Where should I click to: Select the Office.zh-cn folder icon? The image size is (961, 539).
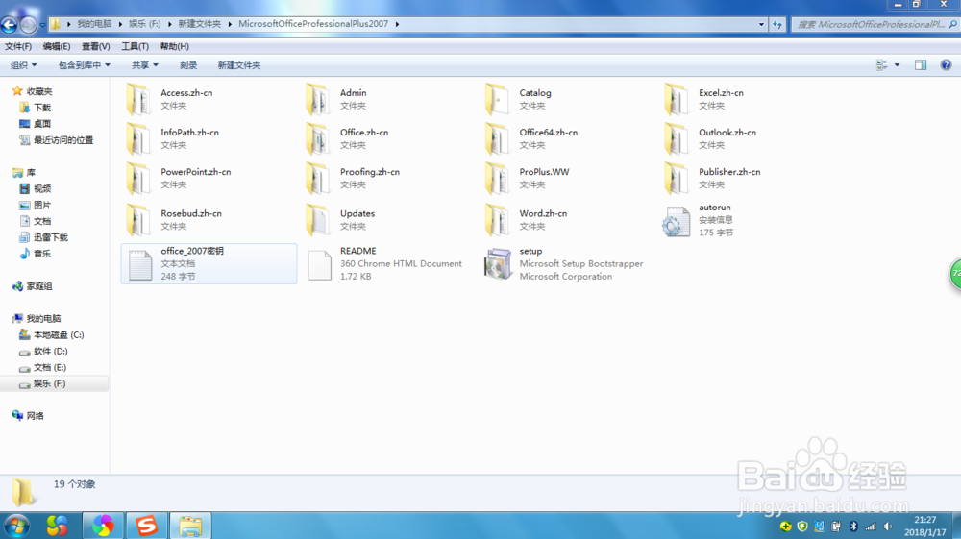tap(318, 138)
